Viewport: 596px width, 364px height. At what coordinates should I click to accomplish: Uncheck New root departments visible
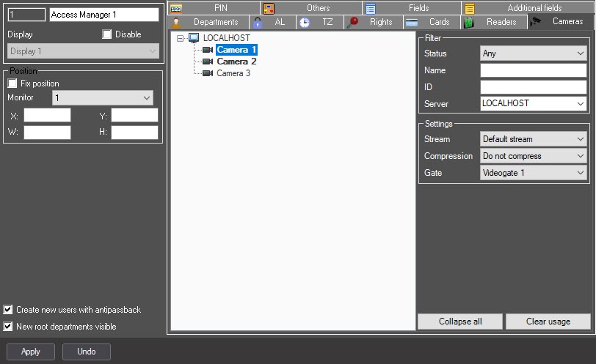pos(7,326)
